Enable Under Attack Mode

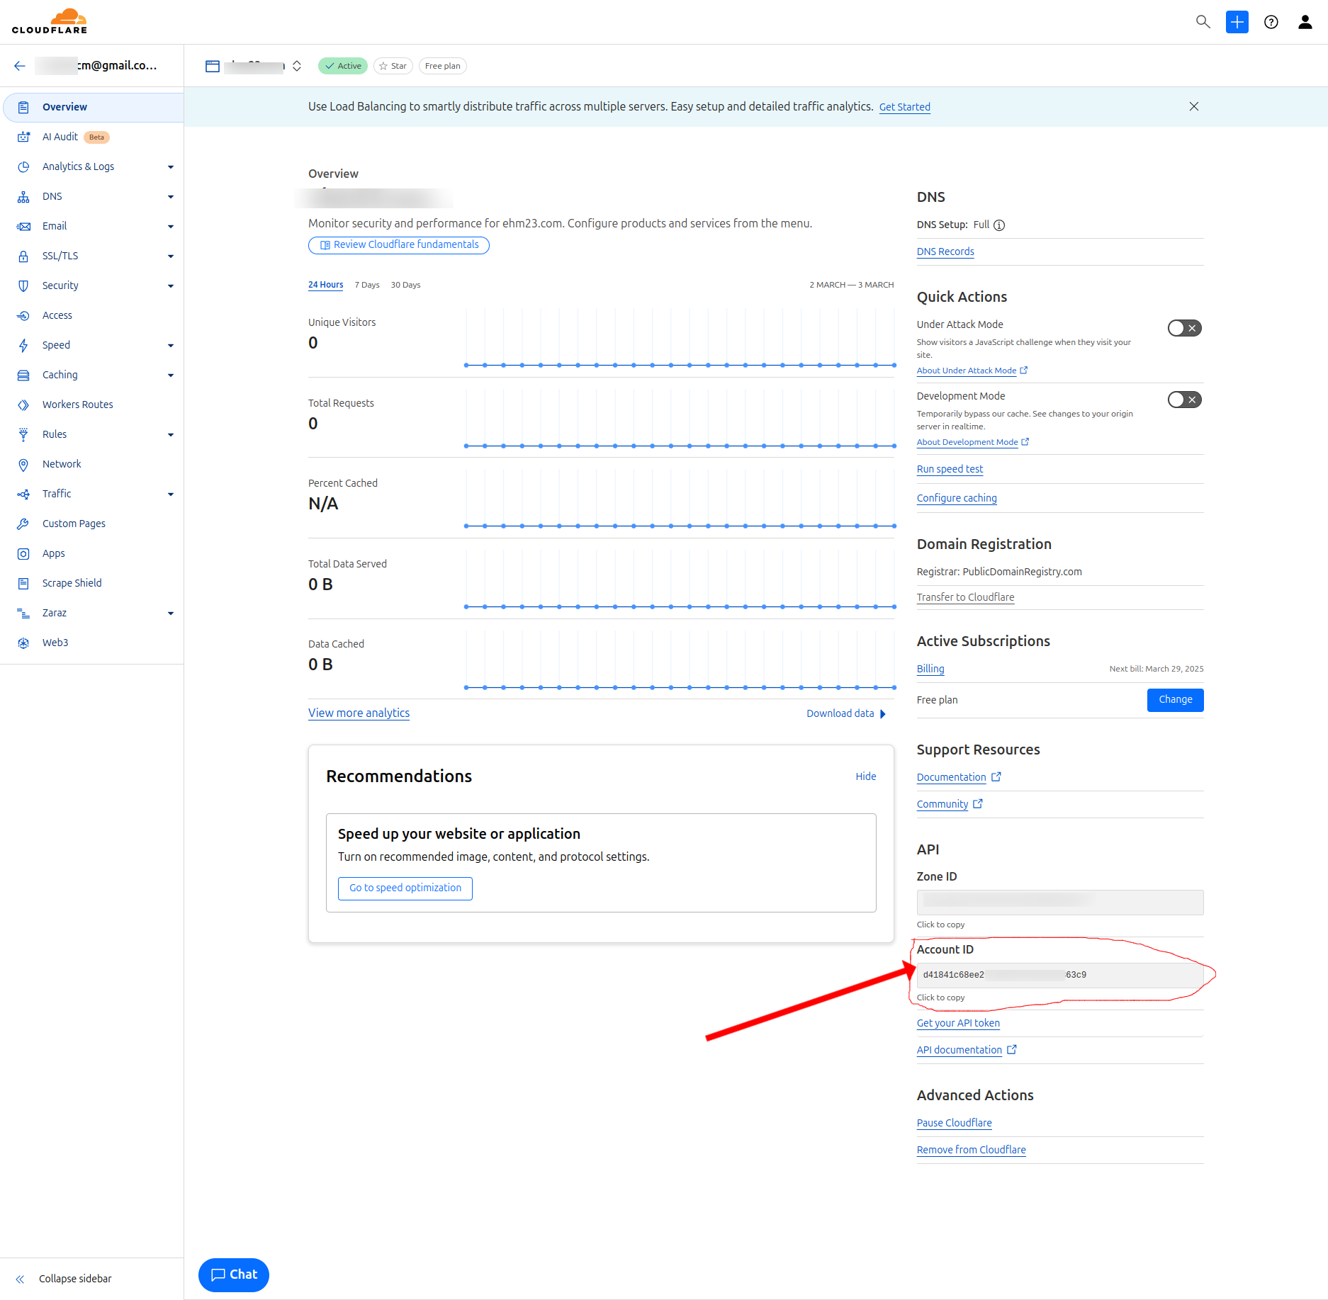click(1183, 328)
